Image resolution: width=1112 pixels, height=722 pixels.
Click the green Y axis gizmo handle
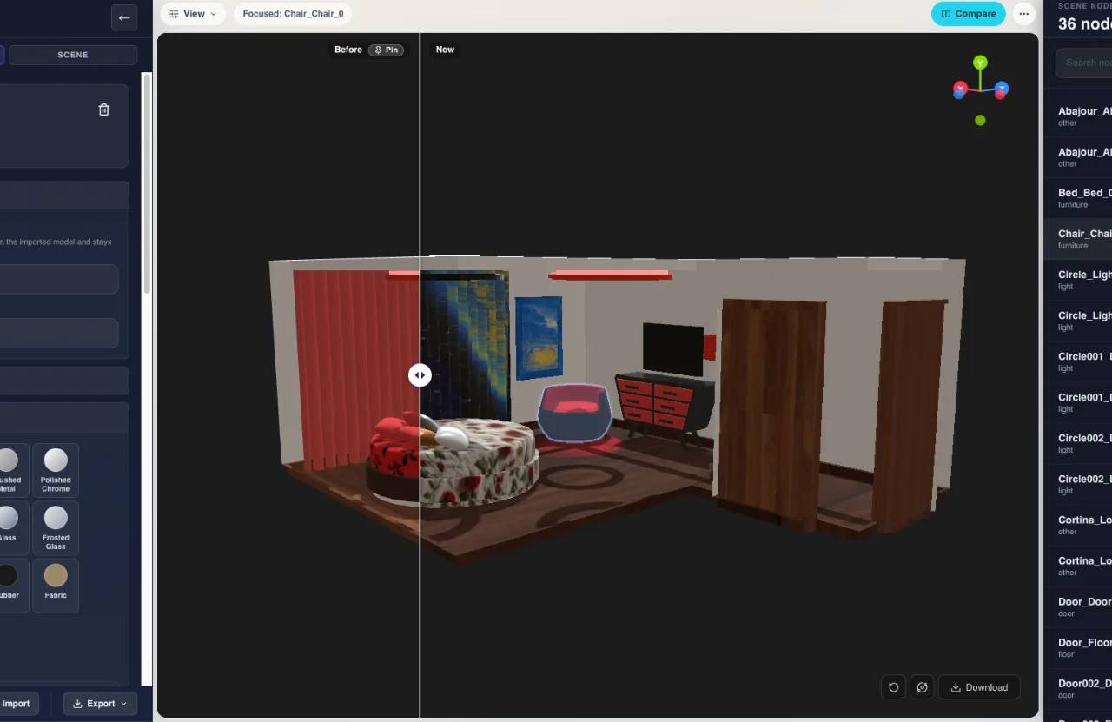(x=980, y=63)
